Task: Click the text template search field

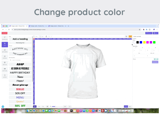Action: pos(20,60)
